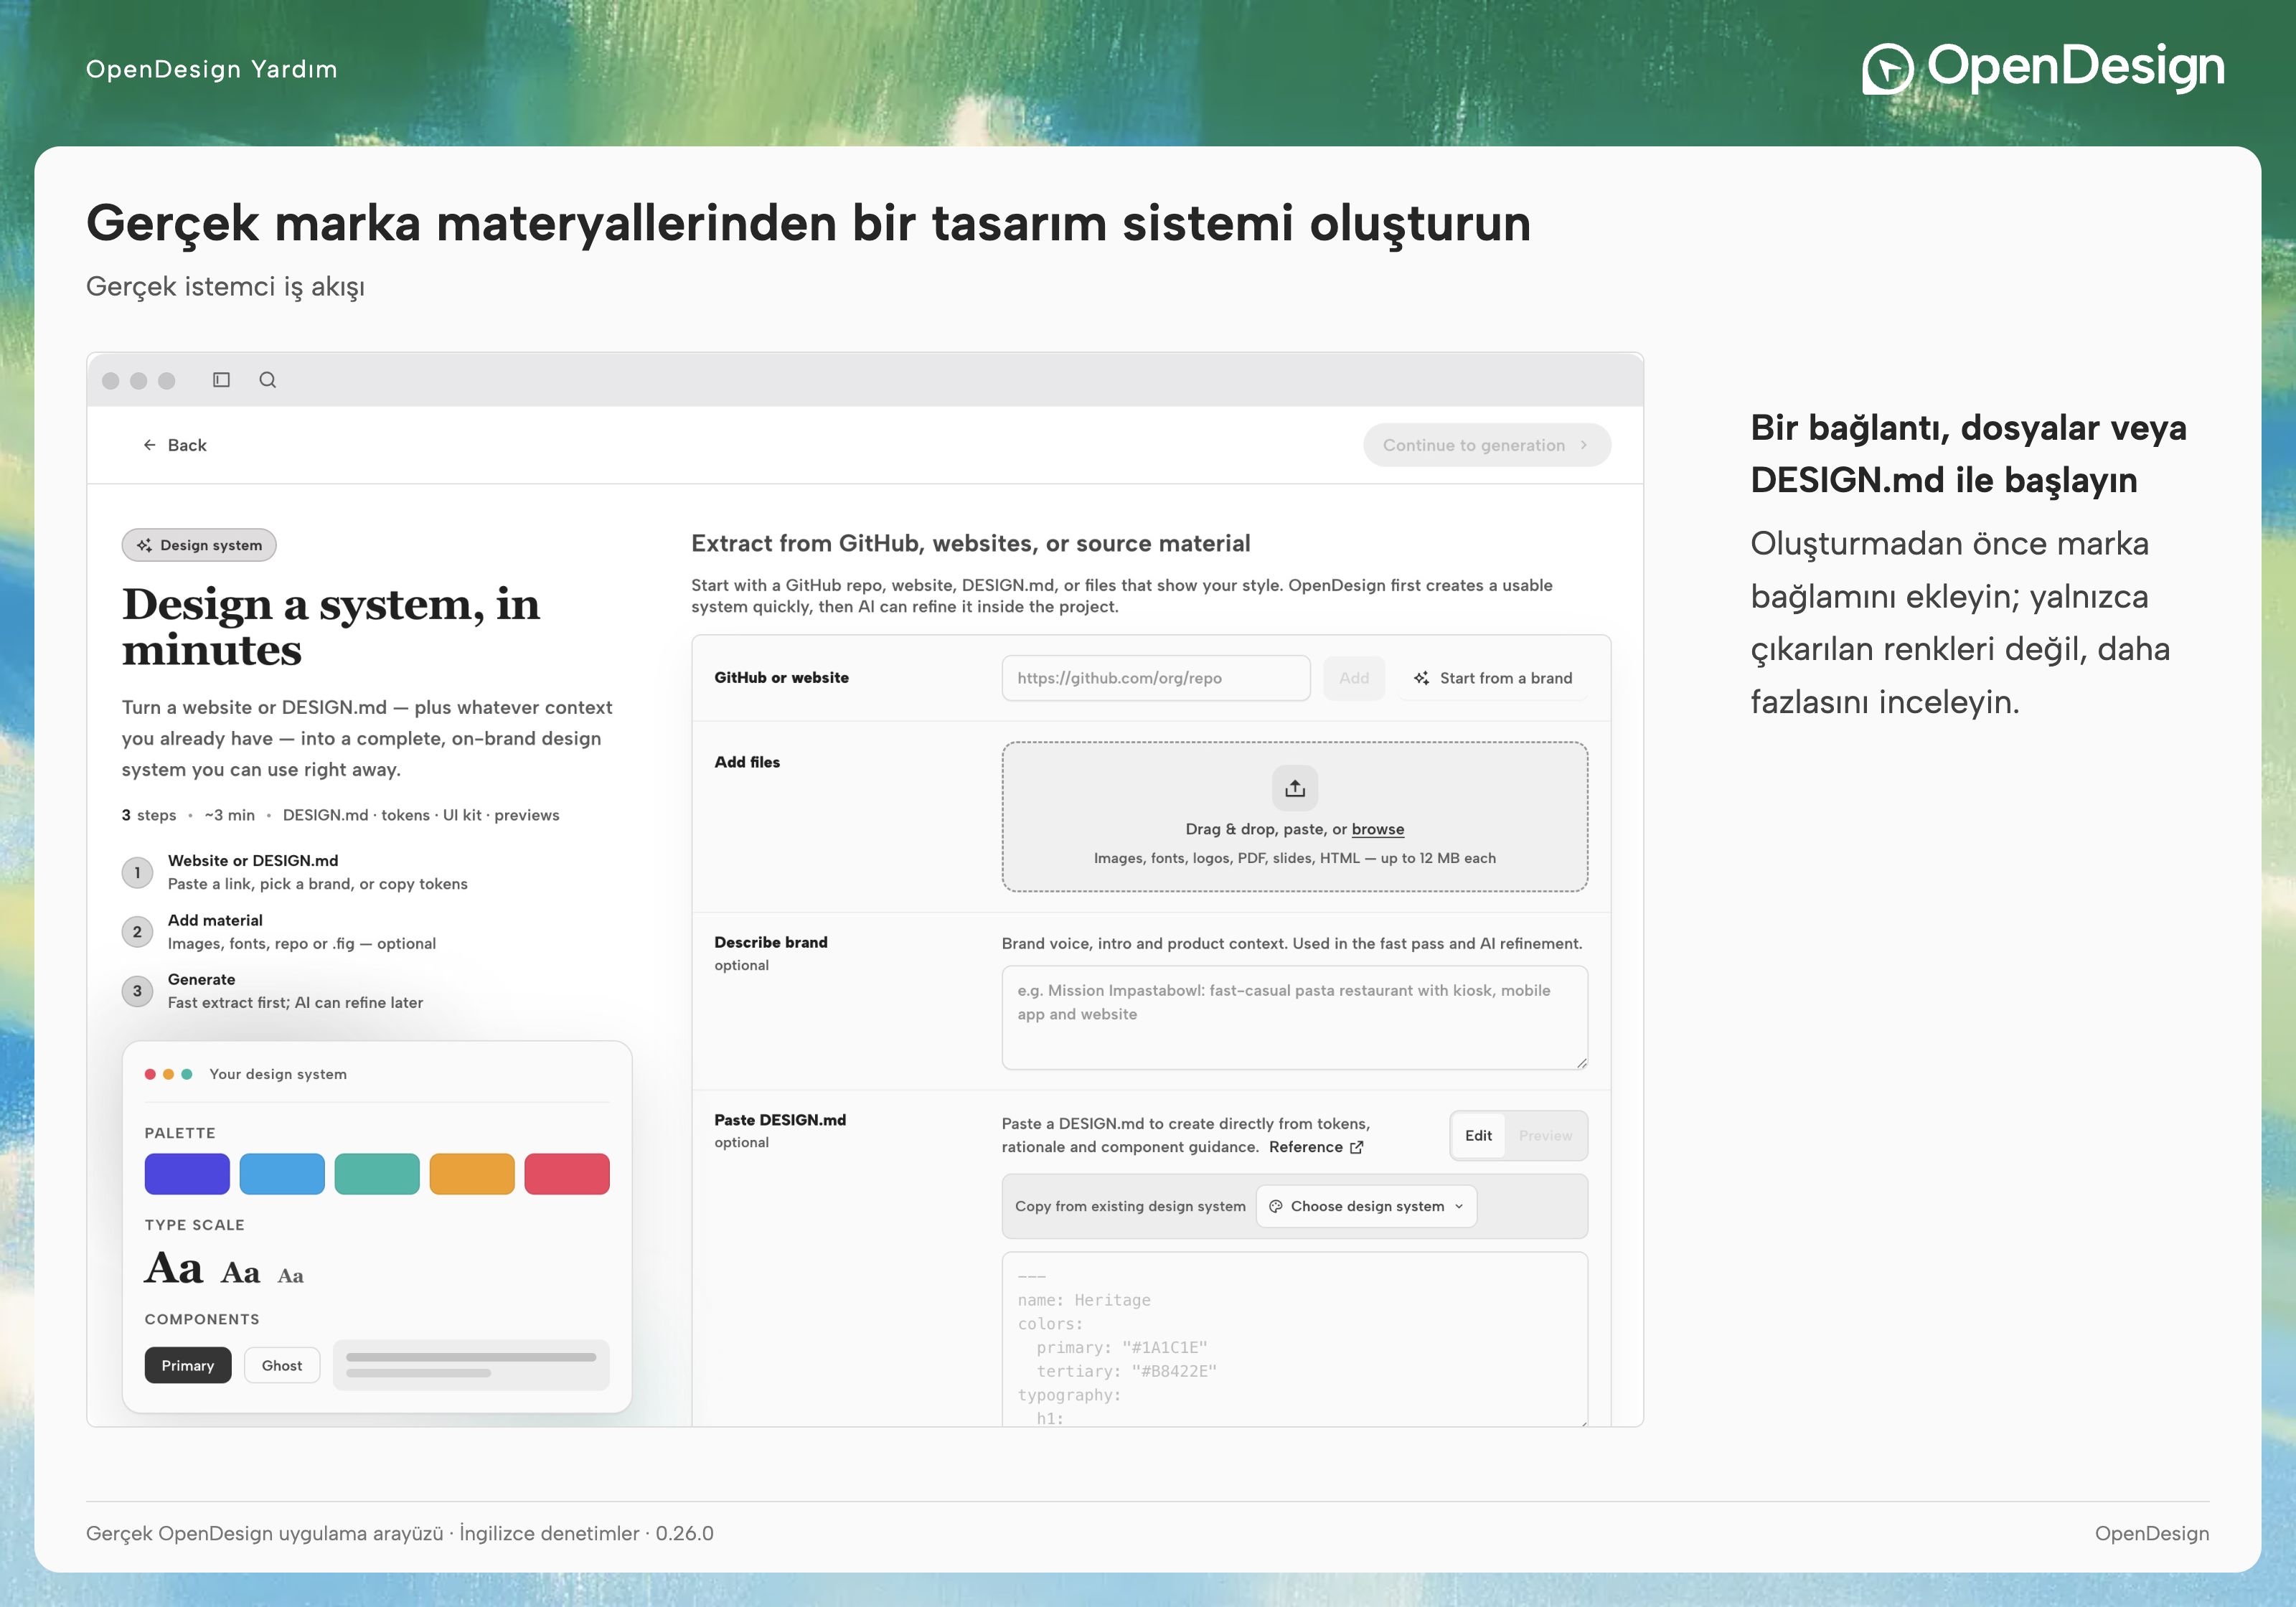Click the smallest Aa type sample
The width and height of the screenshot is (2296, 1607).
coord(291,1276)
